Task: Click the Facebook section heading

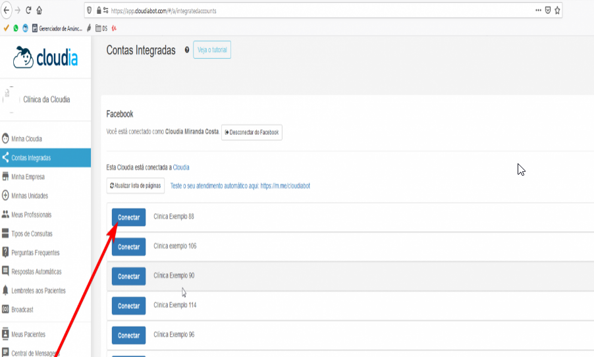Action: (x=120, y=114)
